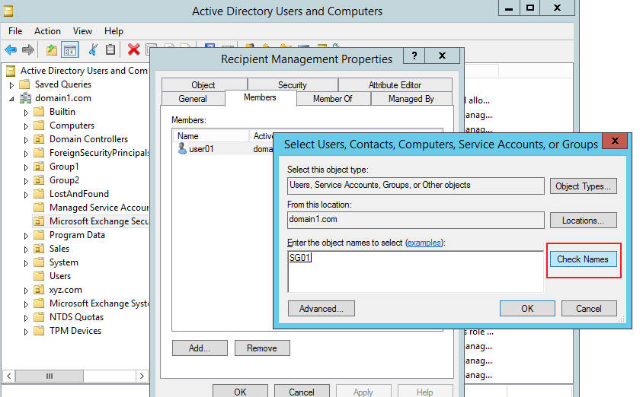Click the Locations button
Viewport: 643px width, 397px height.
[x=583, y=221]
